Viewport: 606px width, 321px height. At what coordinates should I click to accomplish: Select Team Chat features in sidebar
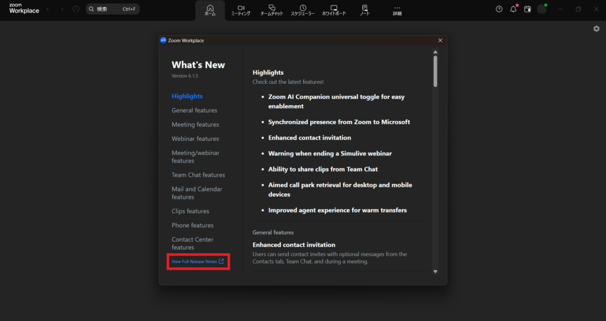(x=198, y=175)
